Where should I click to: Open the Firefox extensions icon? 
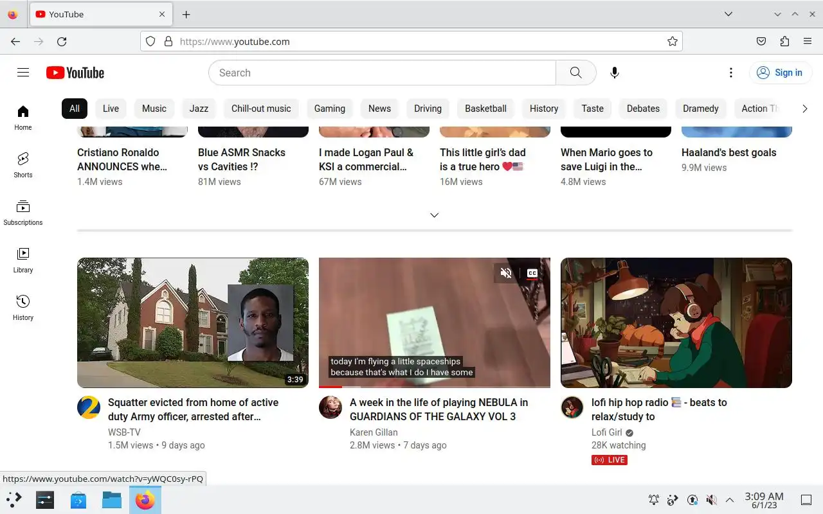(784, 41)
